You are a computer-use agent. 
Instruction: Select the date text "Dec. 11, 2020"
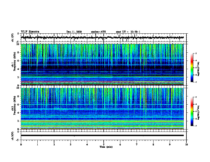[74, 32]
